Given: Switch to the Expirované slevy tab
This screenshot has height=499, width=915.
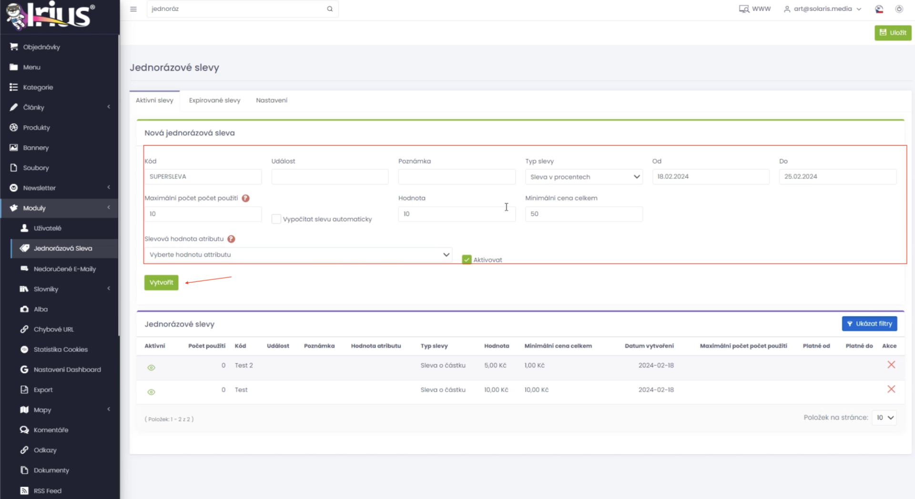Looking at the screenshot, I should (214, 100).
